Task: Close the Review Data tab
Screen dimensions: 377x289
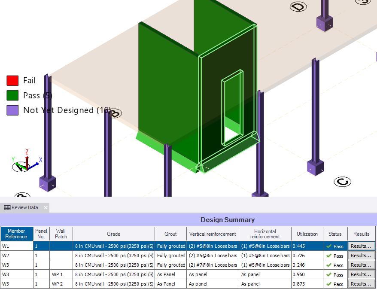Action: [46, 208]
